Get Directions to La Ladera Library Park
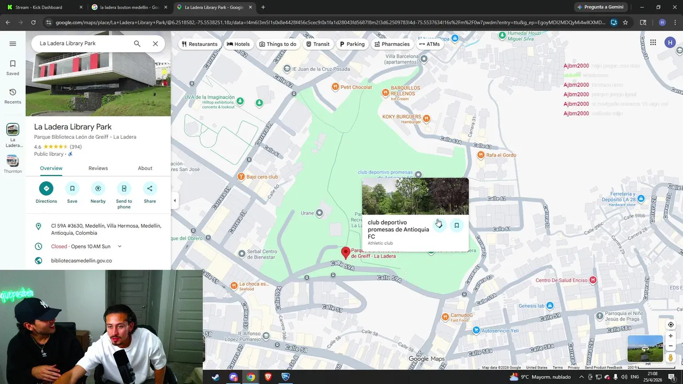Viewport: 683px width, 384px height. (46, 193)
